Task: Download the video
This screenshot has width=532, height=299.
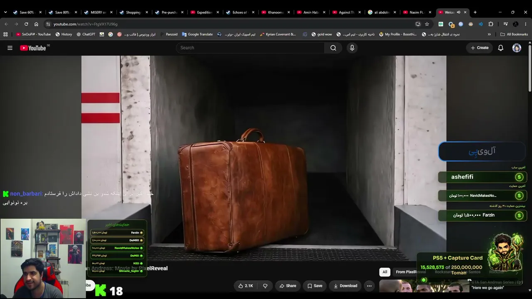Action: pos(345,286)
